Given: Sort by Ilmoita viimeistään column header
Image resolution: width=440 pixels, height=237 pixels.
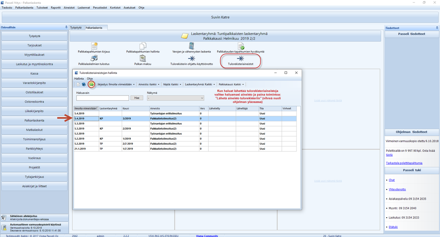Looking at the screenshot, I should 86,109.
